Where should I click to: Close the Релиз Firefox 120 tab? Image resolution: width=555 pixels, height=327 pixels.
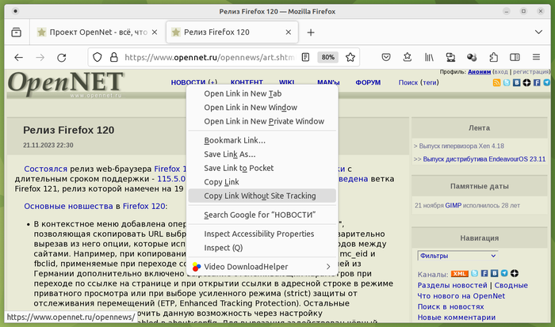click(x=289, y=32)
